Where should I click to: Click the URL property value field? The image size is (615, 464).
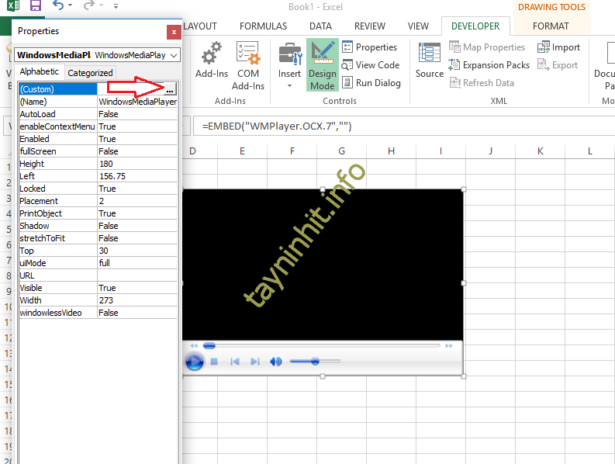137,275
